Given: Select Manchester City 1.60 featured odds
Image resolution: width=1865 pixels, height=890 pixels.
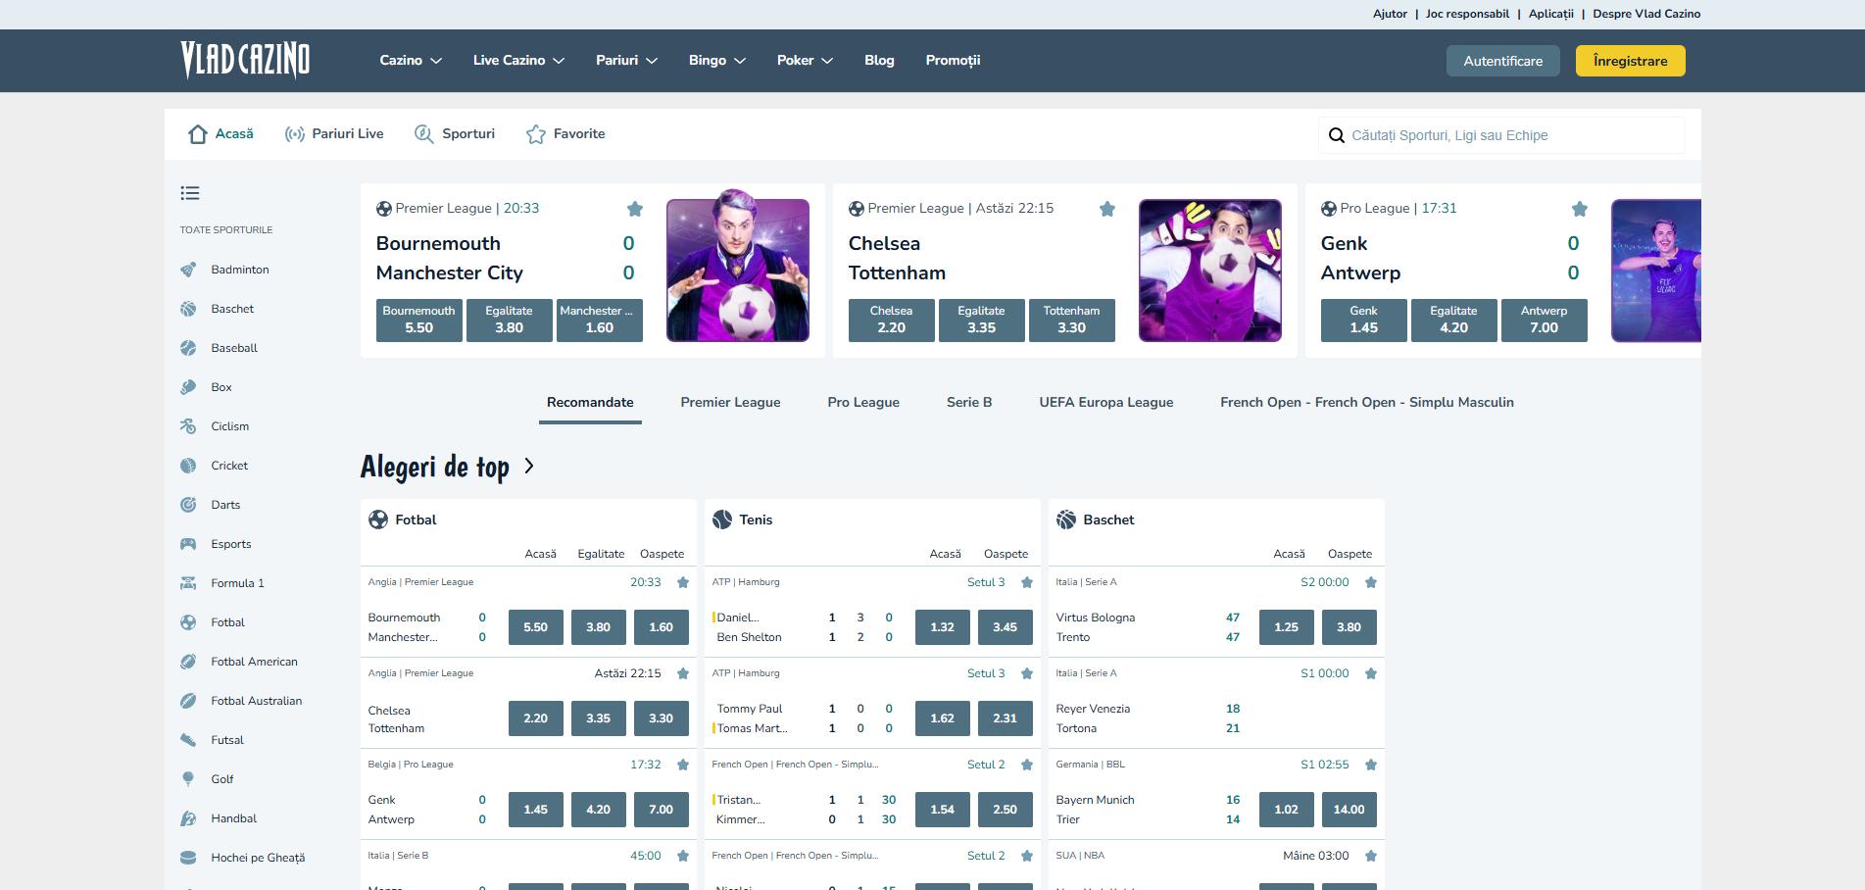Looking at the screenshot, I should tap(599, 321).
